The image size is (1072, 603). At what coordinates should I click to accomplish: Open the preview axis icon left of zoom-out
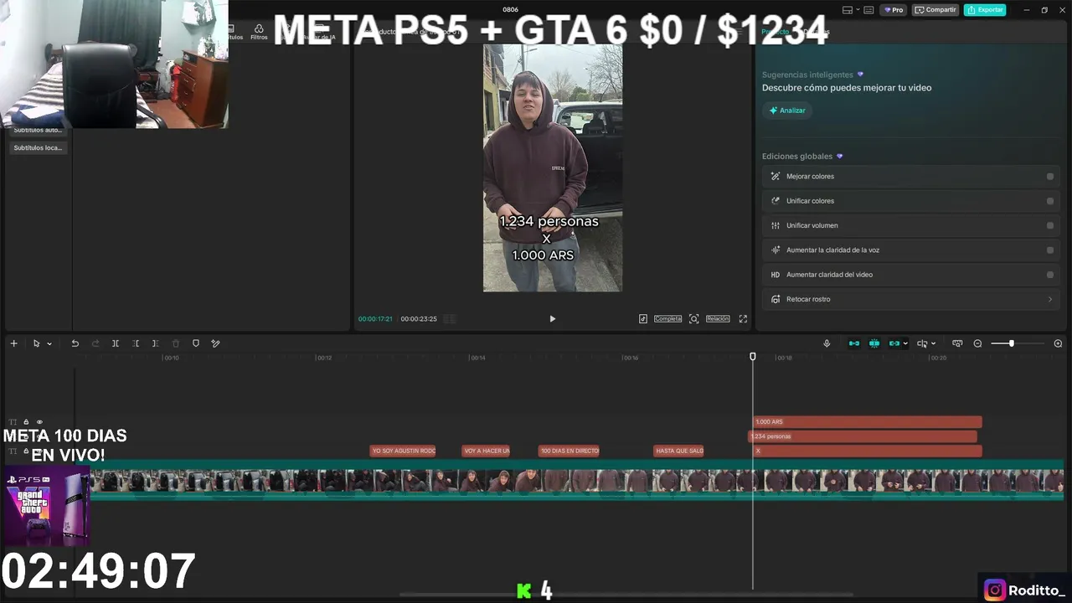point(957,343)
